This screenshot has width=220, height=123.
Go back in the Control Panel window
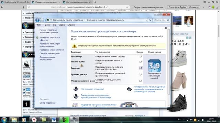[37, 20]
